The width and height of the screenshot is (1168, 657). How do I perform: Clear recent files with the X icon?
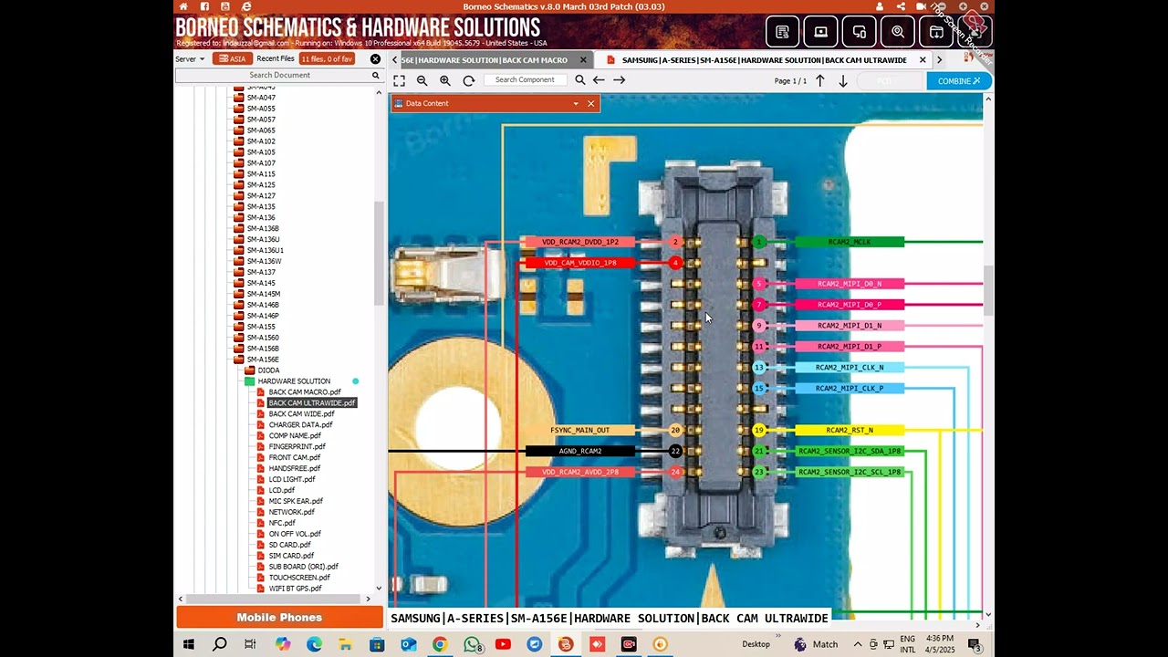(x=375, y=59)
